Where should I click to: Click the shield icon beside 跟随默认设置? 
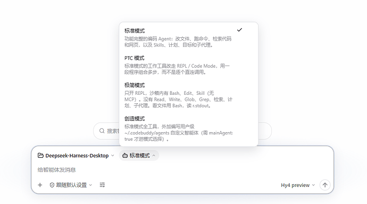[x=52, y=185]
